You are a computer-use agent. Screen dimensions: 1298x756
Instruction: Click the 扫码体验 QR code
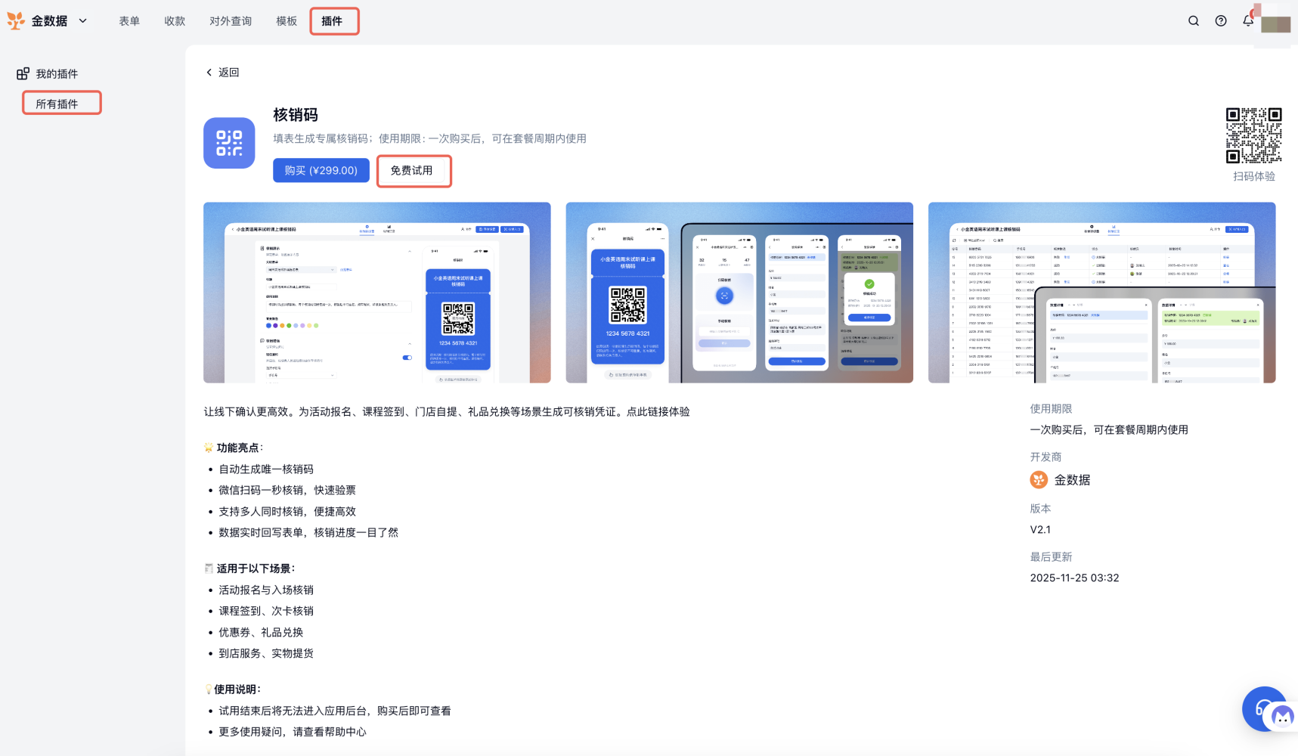[1253, 135]
